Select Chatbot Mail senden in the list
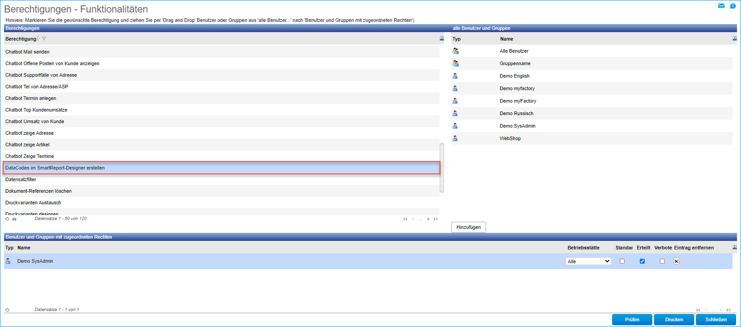Screen dimensions: 741x327 pyautogui.click(x=27, y=52)
